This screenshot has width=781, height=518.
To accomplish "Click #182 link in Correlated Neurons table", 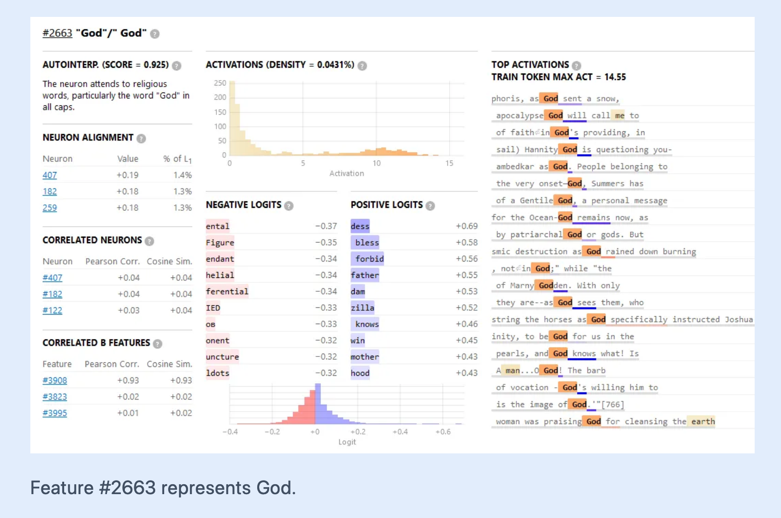I will [52, 294].
